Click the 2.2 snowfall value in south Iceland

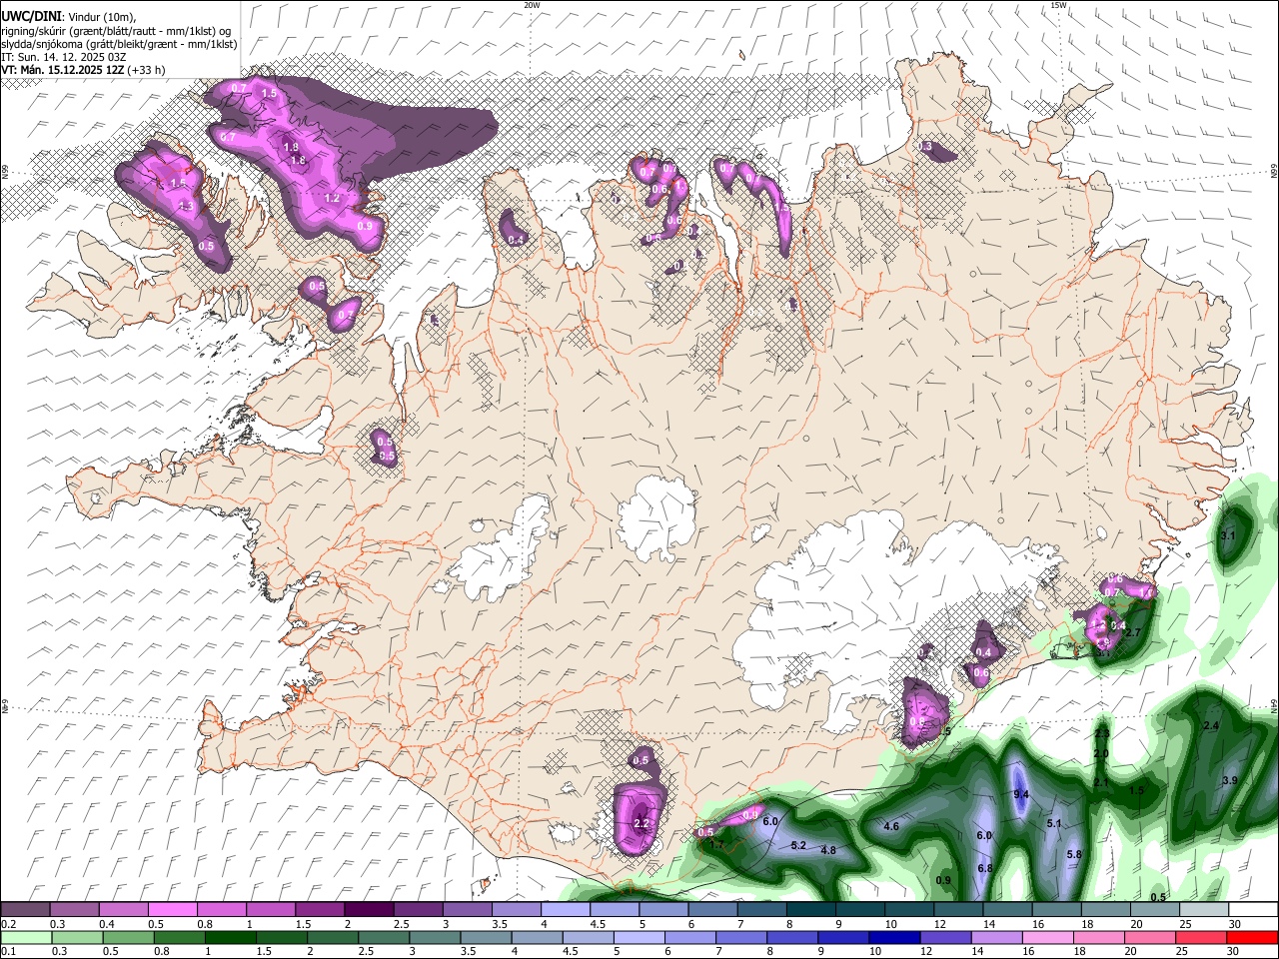pyautogui.click(x=641, y=823)
